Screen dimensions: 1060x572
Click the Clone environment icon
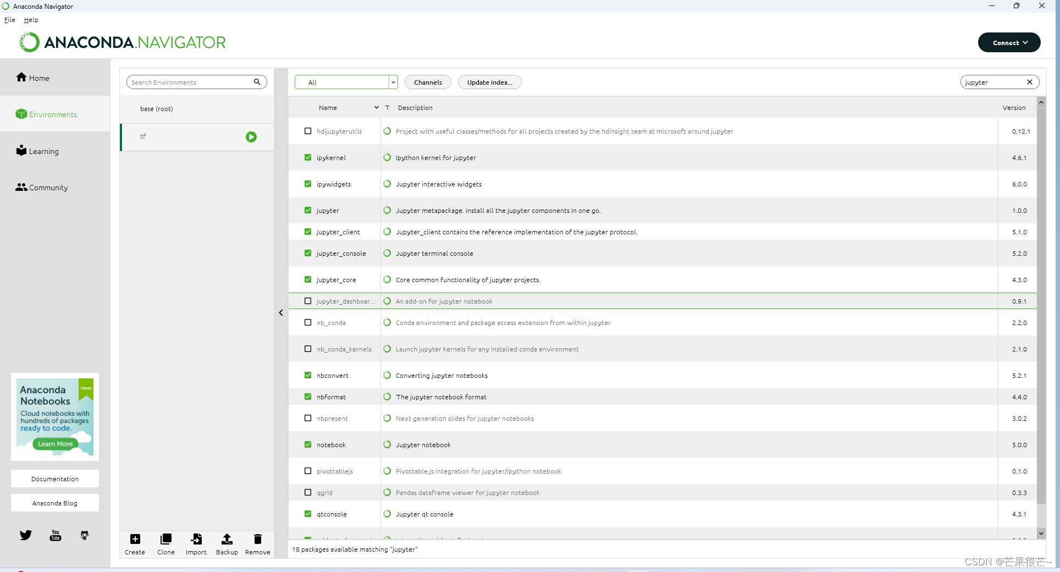click(x=165, y=539)
